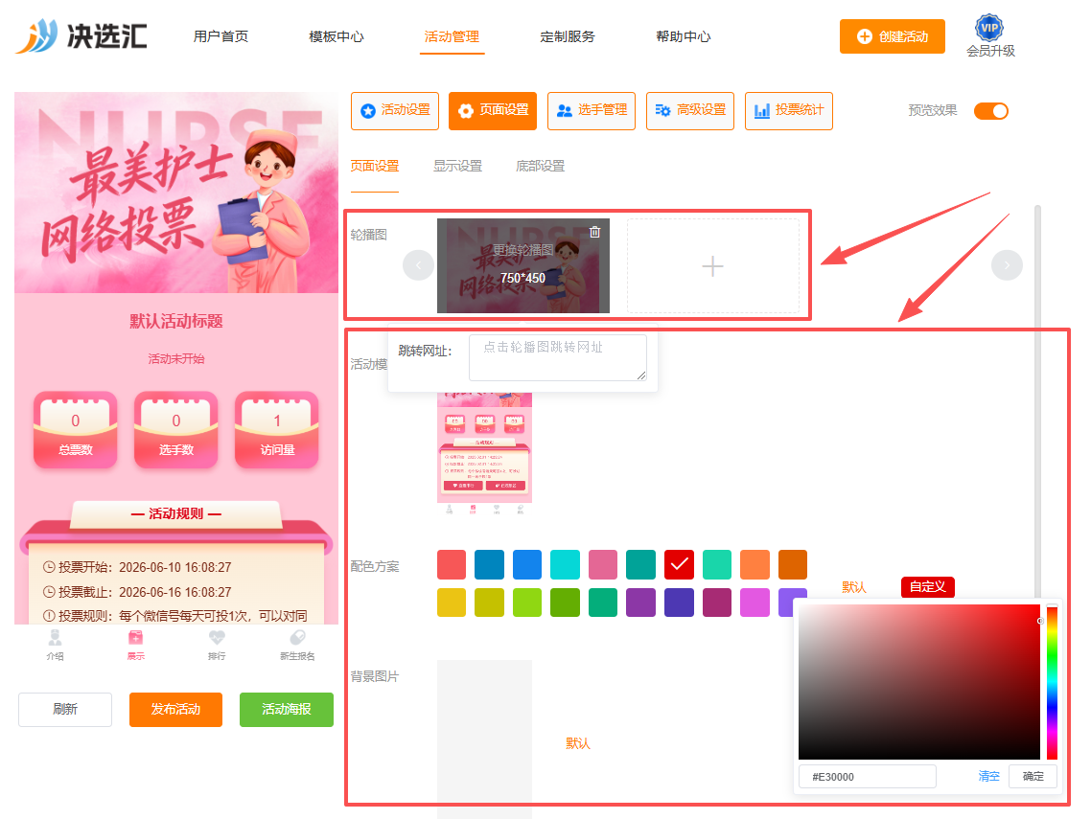Open 高级设置 section button

tap(690, 110)
